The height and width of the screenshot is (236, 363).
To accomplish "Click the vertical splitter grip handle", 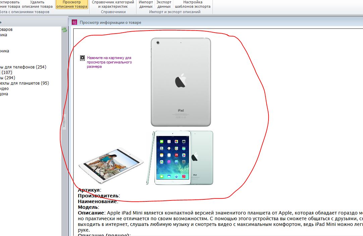I will click(x=64, y=122).
